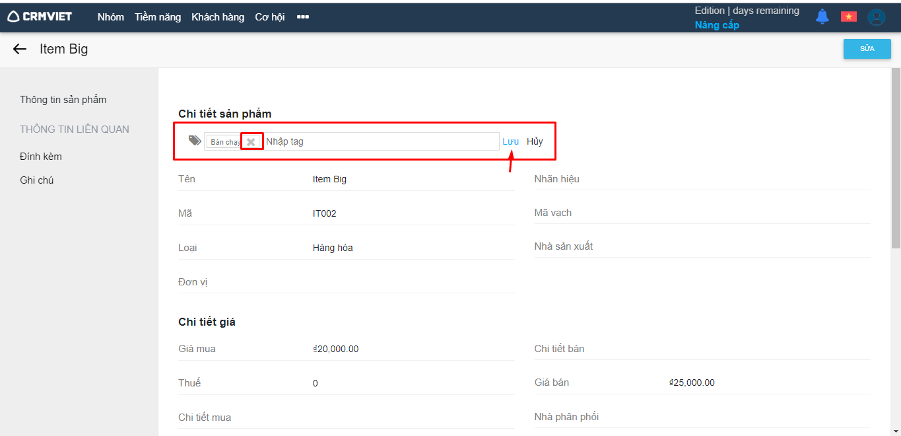Click the vertical page scrollbar
This screenshot has height=436, width=901.
pyautogui.click(x=896, y=159)
